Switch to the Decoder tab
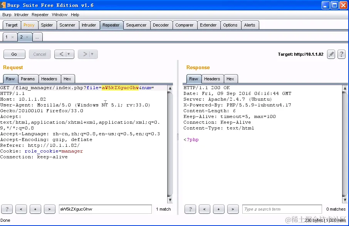The width and height of the screenshot is (349, 226). click(x=161, y=25)
